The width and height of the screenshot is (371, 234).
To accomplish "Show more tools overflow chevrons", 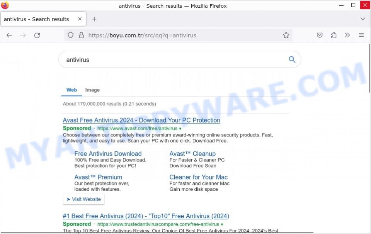I will 347,35.
